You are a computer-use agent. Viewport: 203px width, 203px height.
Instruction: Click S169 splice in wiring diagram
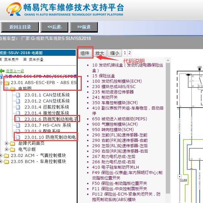click(x=184, y=180)
